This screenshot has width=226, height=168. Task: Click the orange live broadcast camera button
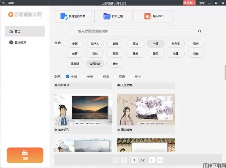pyautogui.click(x=25, y=155)
